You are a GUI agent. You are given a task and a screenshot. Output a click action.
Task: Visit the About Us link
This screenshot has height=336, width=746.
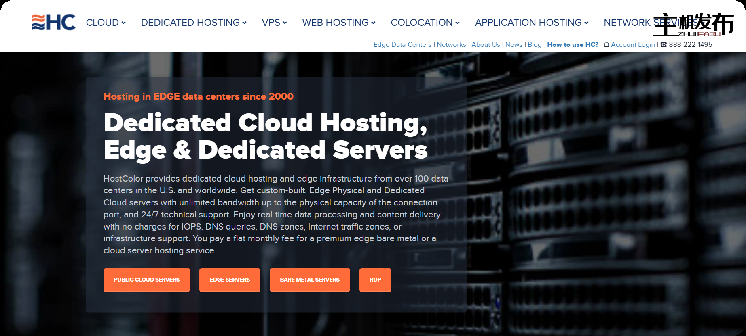coord(486,45)
